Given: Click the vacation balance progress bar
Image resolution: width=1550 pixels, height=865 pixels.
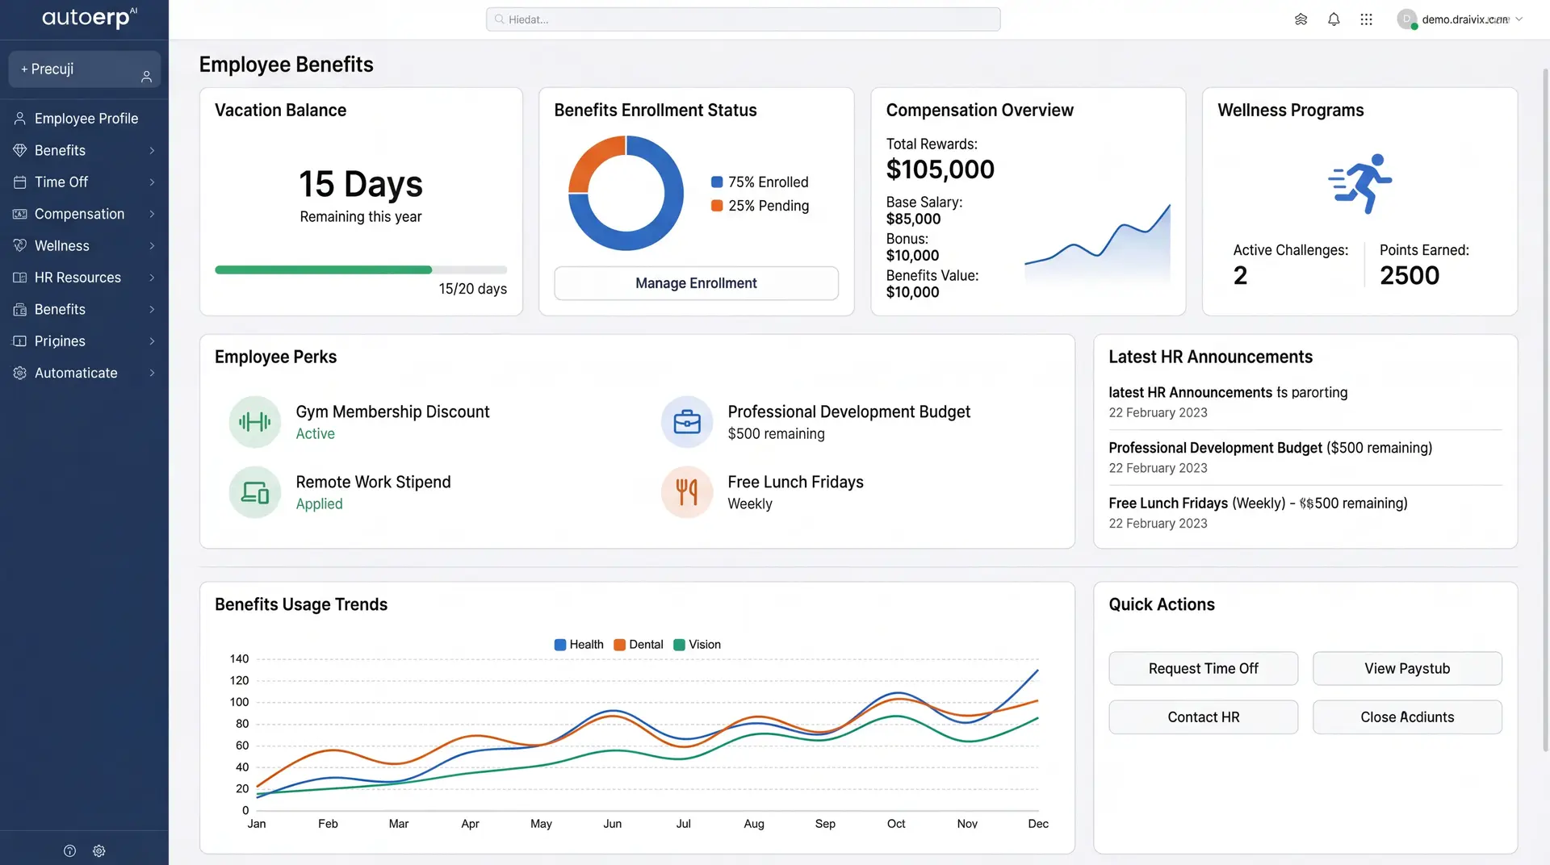Looking at the screenshot, I should tap(361, 270).
